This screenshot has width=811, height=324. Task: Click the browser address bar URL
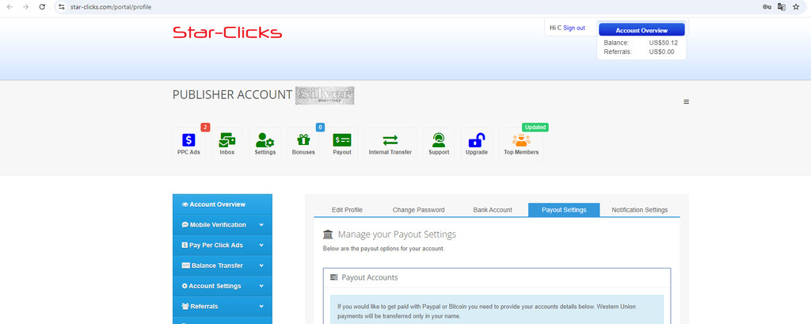pos(111,6)
